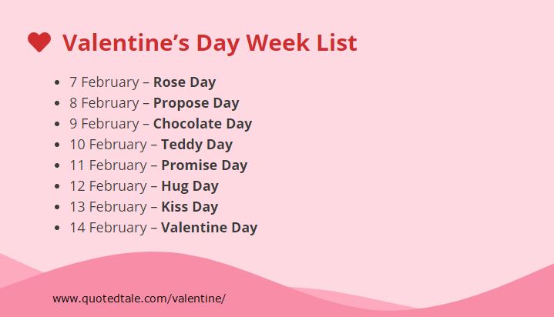Open the quotedtale.com/valentine link
This screenshot has width=554, height=317.
point(139,299)
